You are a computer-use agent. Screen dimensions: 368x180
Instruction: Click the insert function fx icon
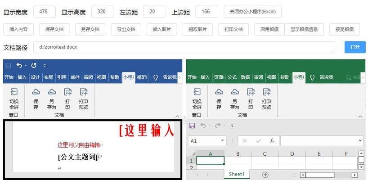click(x=272, y=141)
